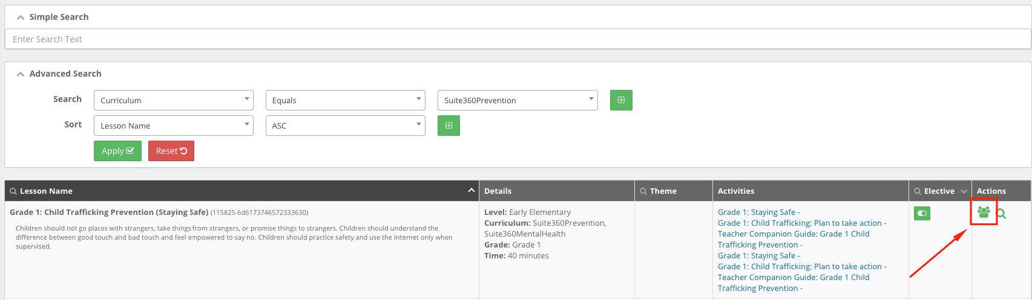The width and height of the screenshot is (1032, 300).
Task: Add another search criterion with the green plus
Action: tap(621, 100)
